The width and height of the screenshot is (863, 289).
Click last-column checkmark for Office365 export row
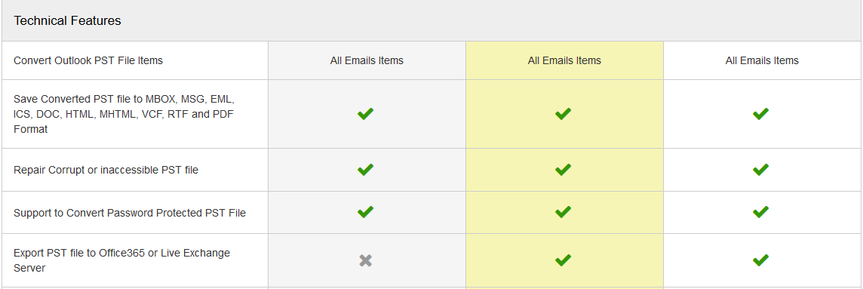tap(760, 260)
